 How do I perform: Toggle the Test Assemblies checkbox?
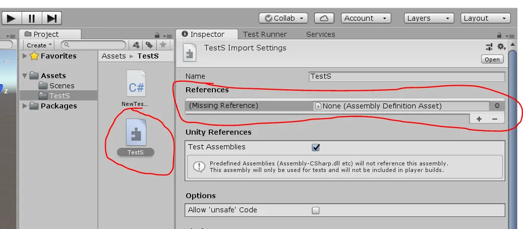(x=316, y=147)
